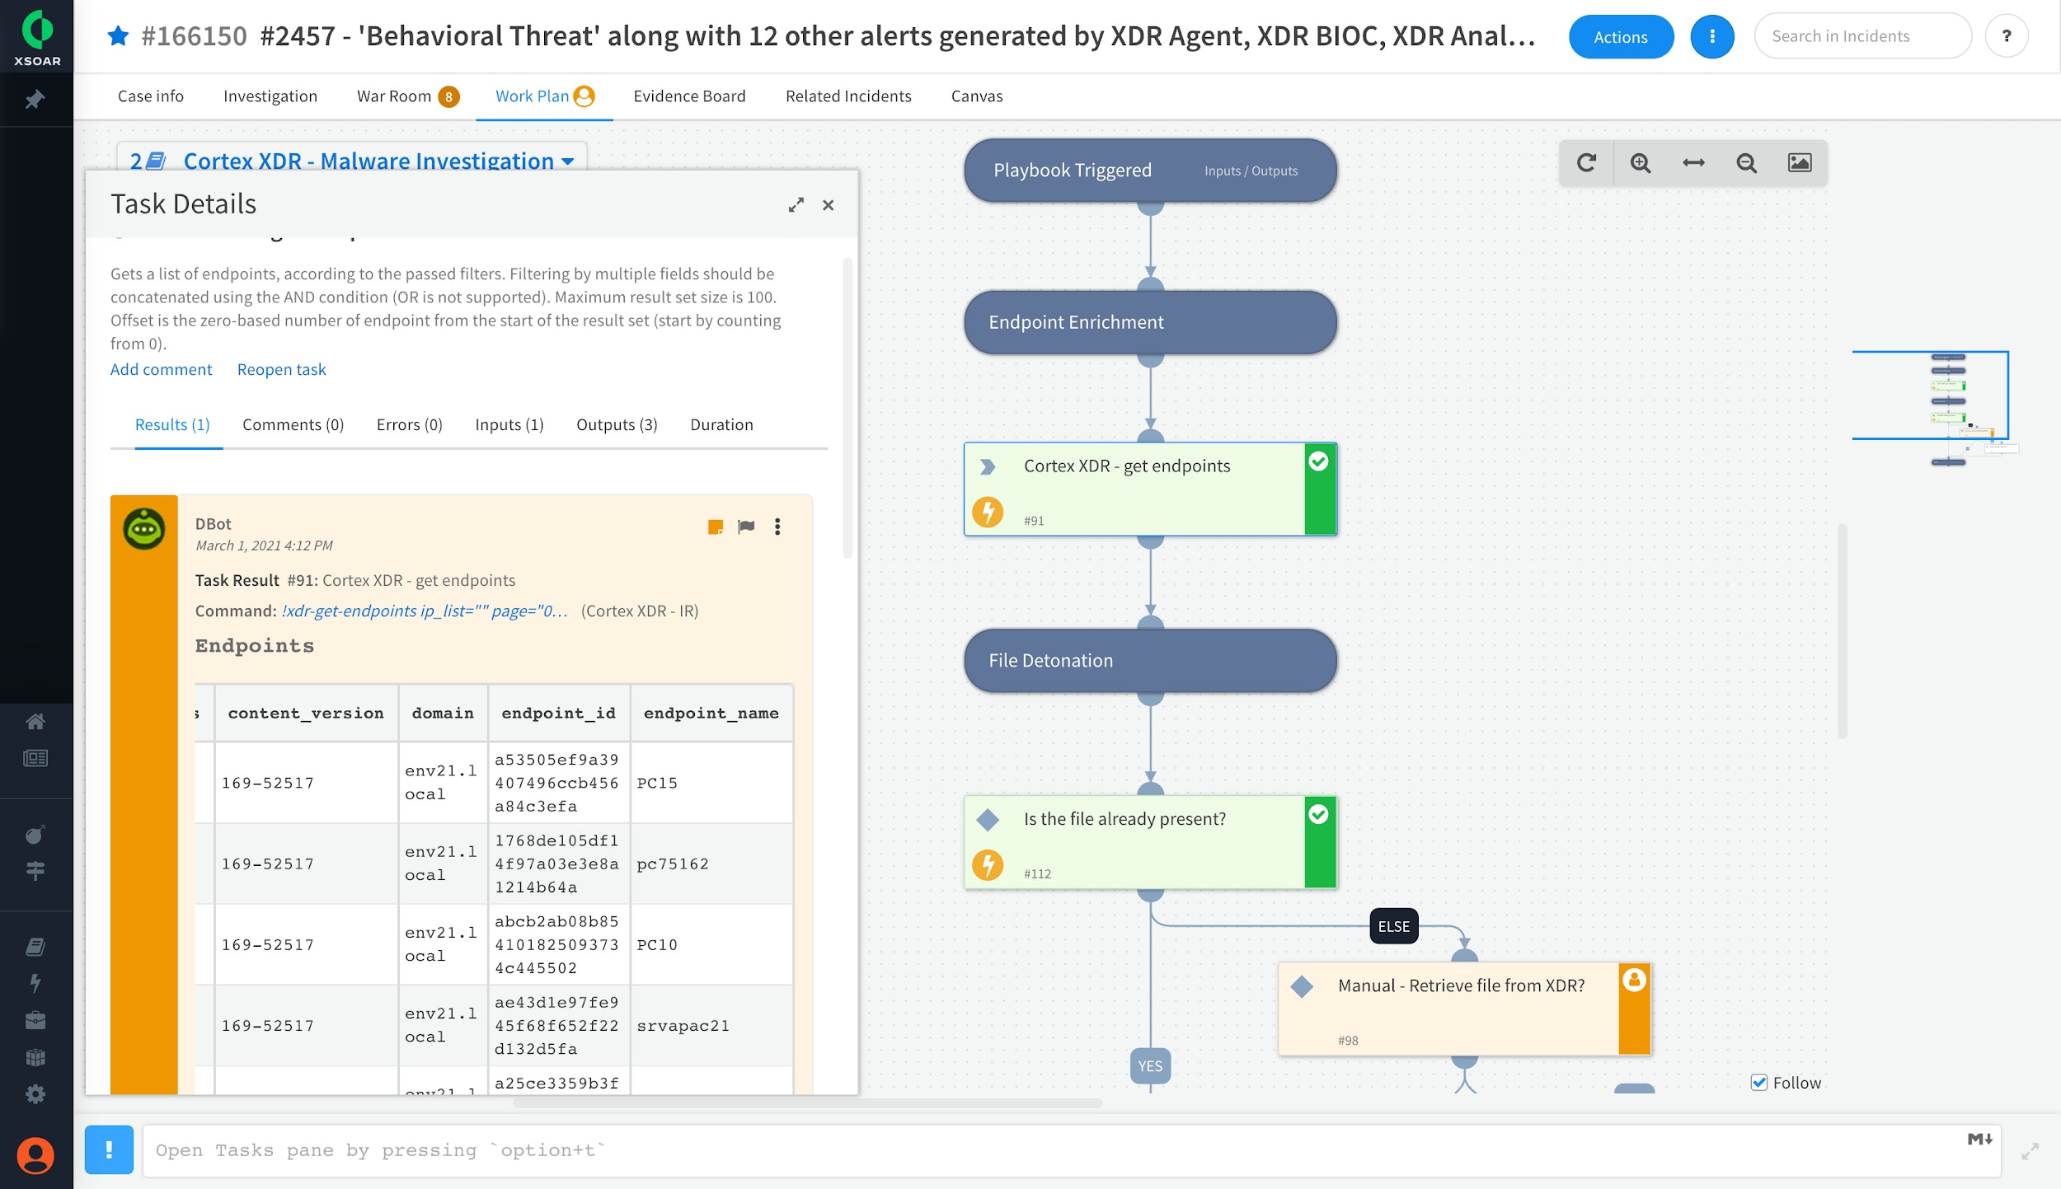Image resolution: width=2061 pixels, height=1189 pixels.
Task: Open the War Room tab
Action: (x=407, y=96)
